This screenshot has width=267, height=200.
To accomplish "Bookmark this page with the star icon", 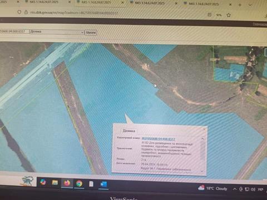I will tap(229, 15).
